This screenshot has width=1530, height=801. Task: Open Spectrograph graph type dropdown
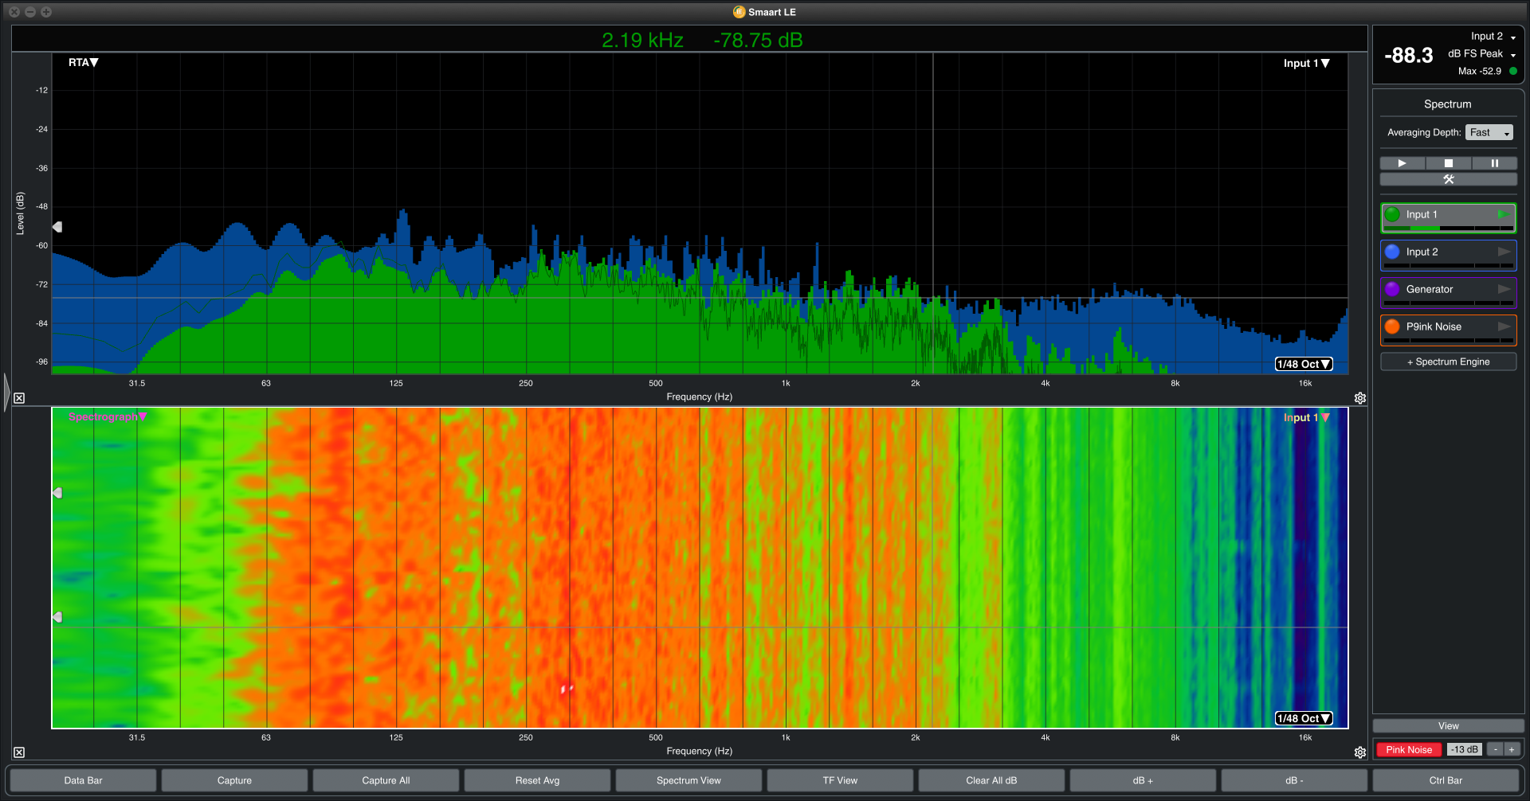108,416
